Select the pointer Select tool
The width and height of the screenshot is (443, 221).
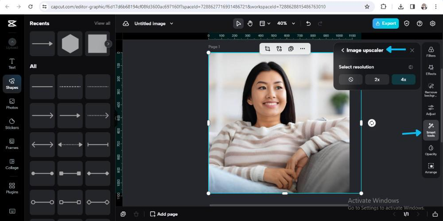(238, 23)
